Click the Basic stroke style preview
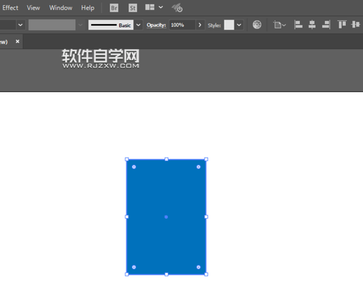Viewport: 363px width, 296px height. [111, 25]
